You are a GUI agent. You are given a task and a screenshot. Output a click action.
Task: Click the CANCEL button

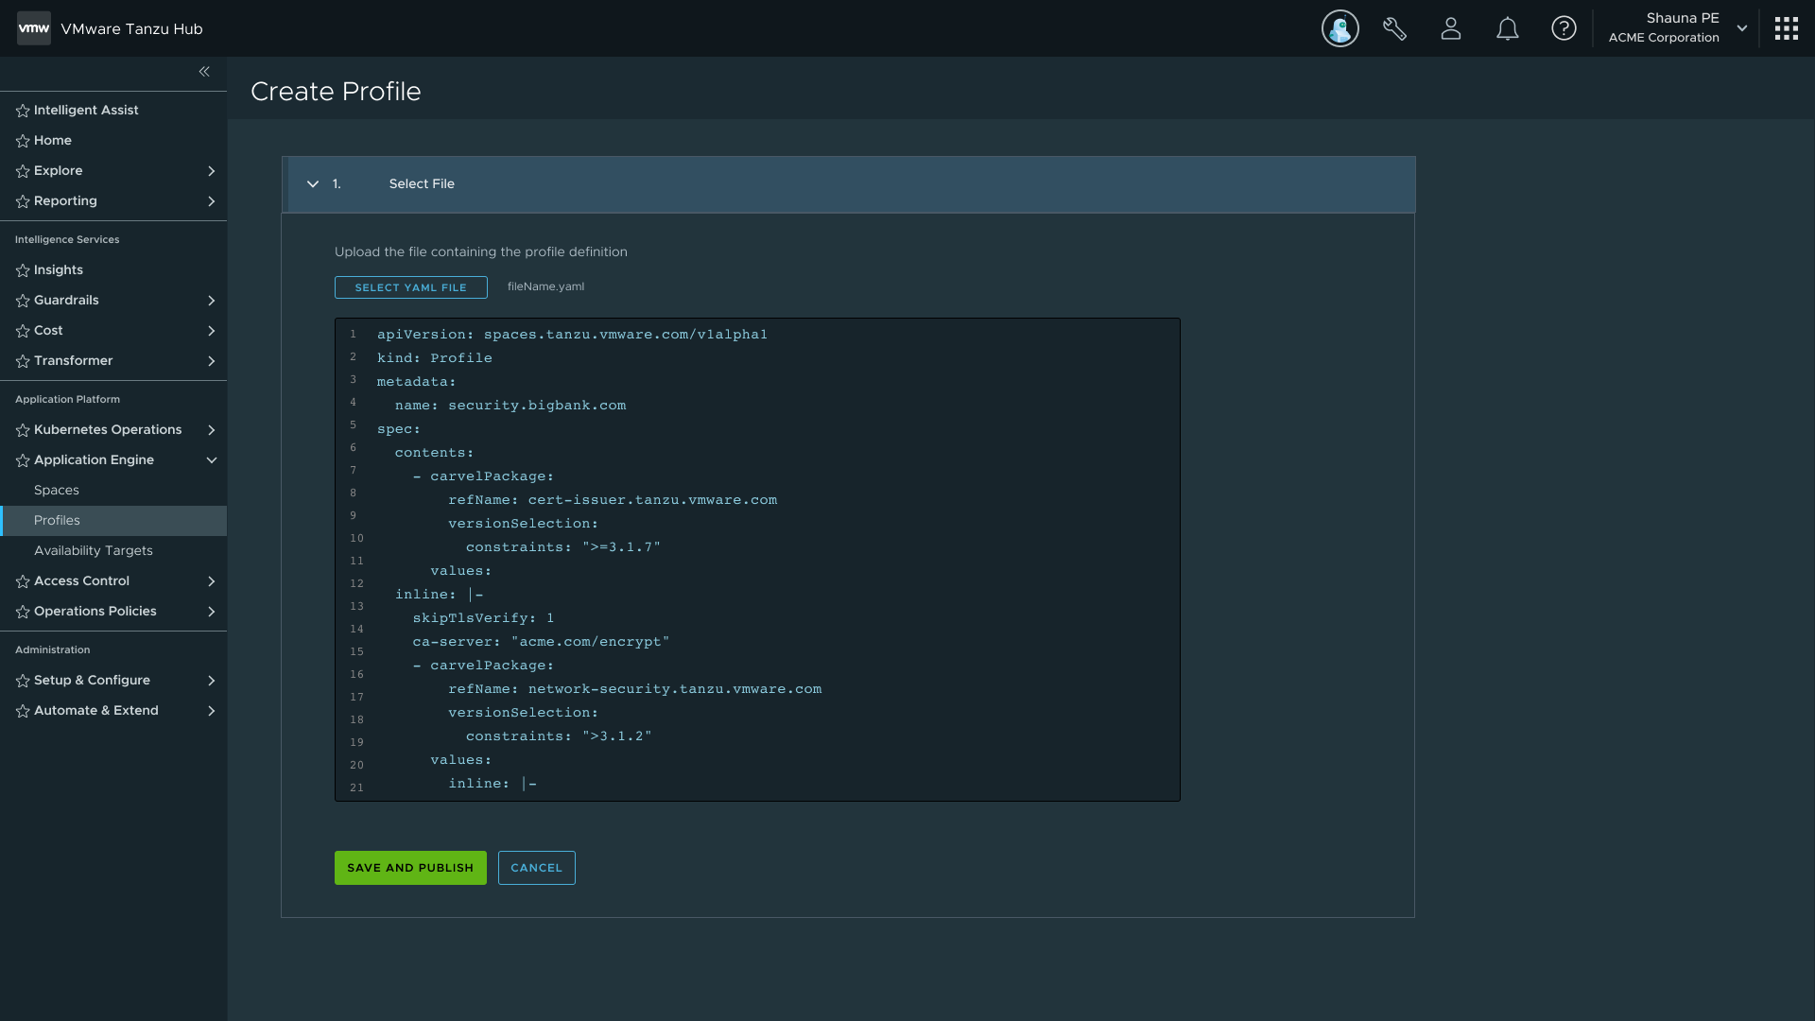click(536, 868)
